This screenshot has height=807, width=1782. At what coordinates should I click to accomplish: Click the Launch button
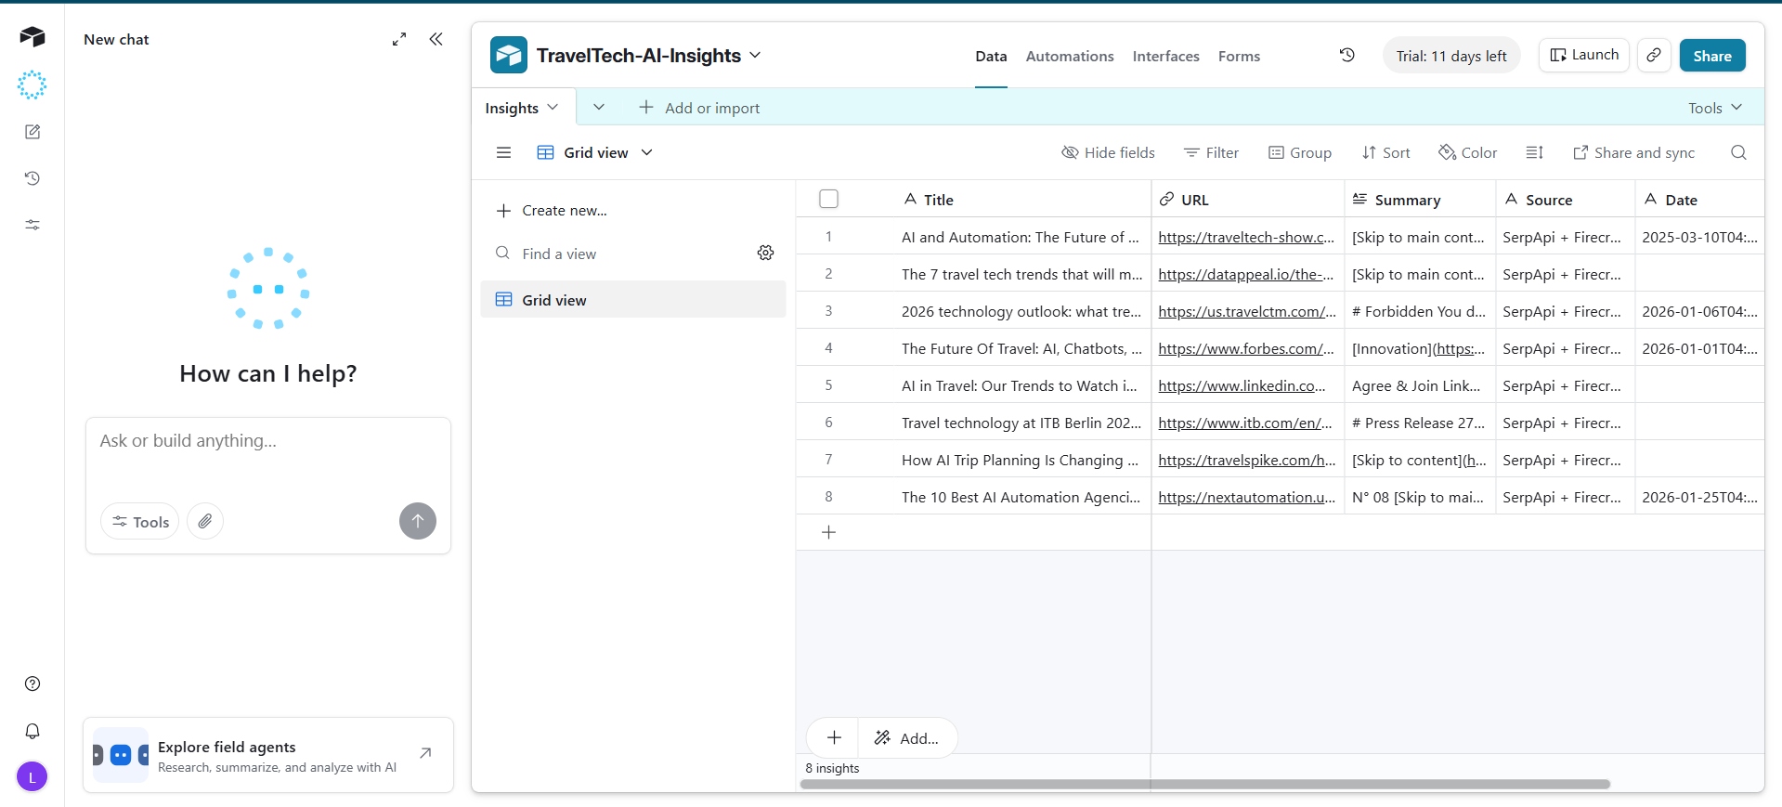pos(1584,55)
